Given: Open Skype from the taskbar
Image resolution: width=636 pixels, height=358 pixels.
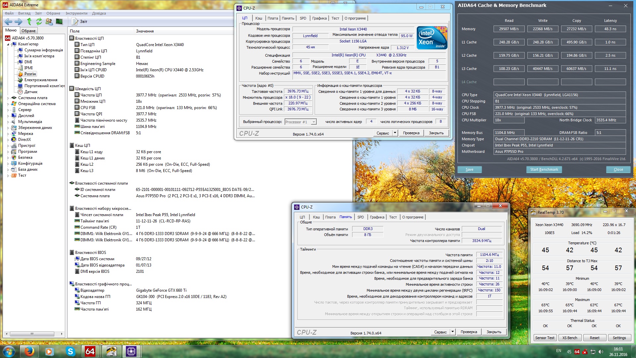Looking at the screenshot, I should [x=70, y=351].
